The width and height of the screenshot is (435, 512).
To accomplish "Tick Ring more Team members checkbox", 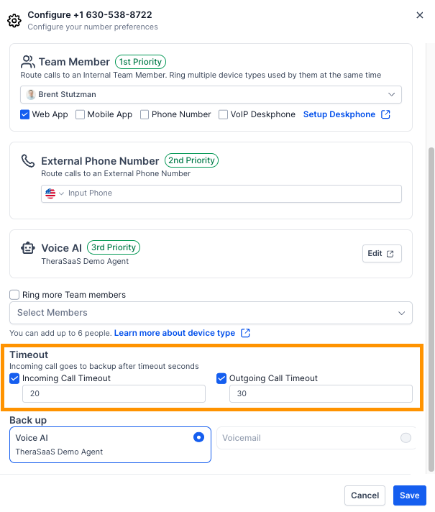I will tap(14, 295).
